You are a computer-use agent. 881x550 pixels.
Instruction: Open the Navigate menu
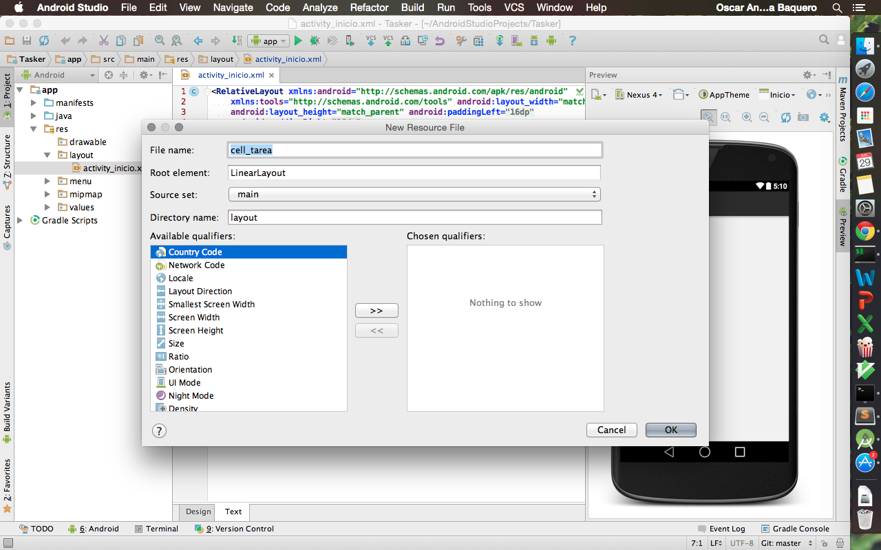coord(233,8)
